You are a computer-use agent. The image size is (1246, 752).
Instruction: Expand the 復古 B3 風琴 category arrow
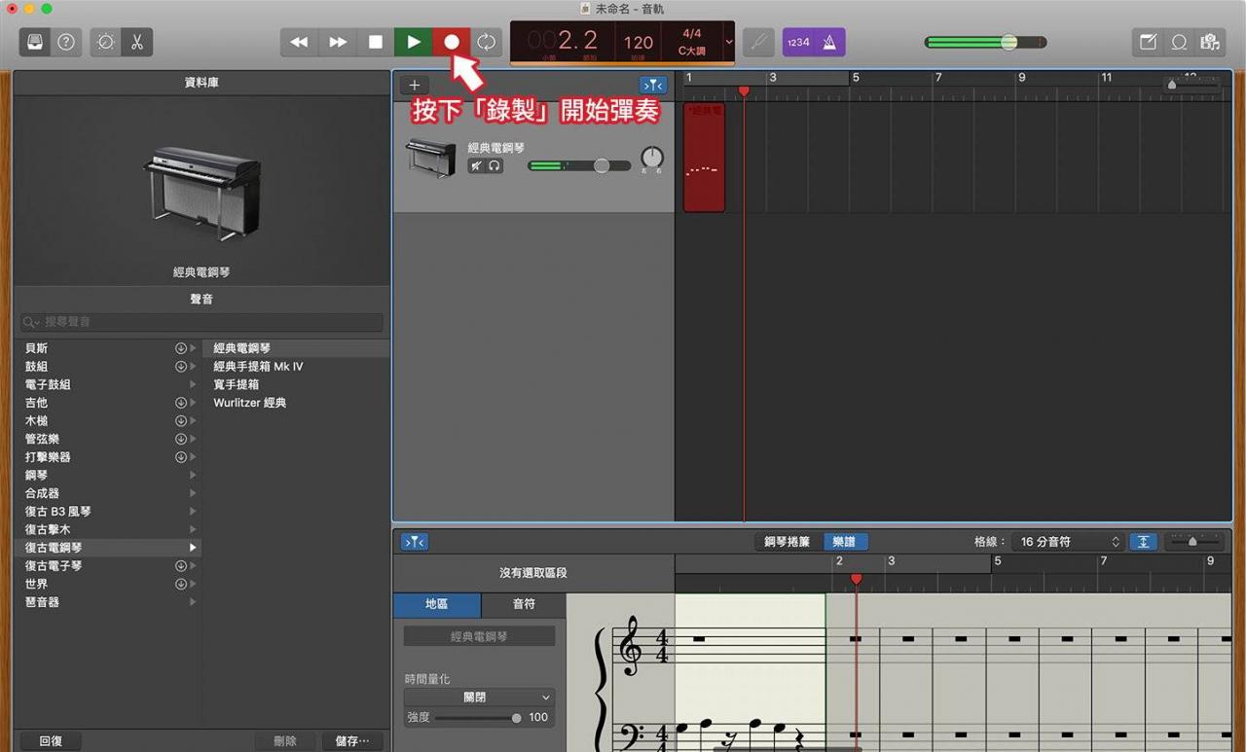[193, 512]
